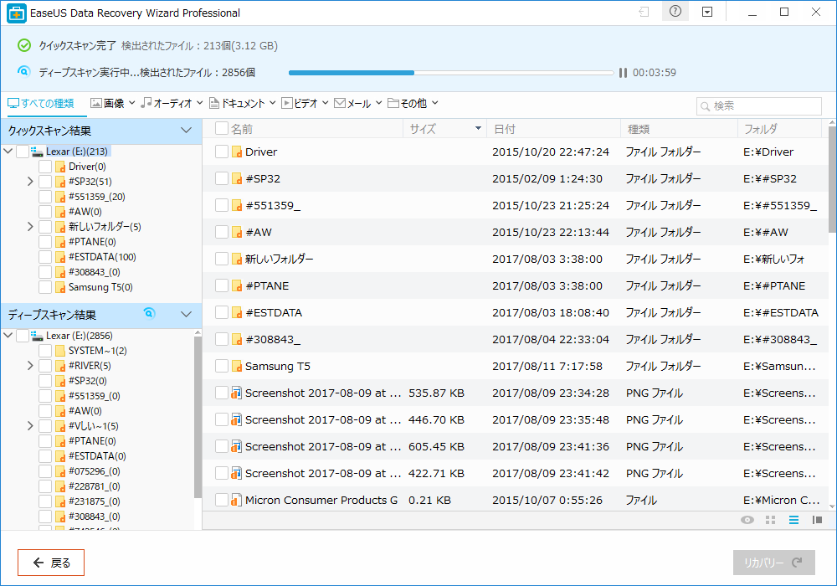
Task: Check the select-all box in the name header
Action: (222, 129)
